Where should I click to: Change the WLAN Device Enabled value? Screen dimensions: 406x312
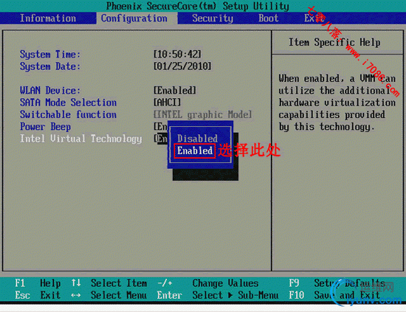pos(175,91)
